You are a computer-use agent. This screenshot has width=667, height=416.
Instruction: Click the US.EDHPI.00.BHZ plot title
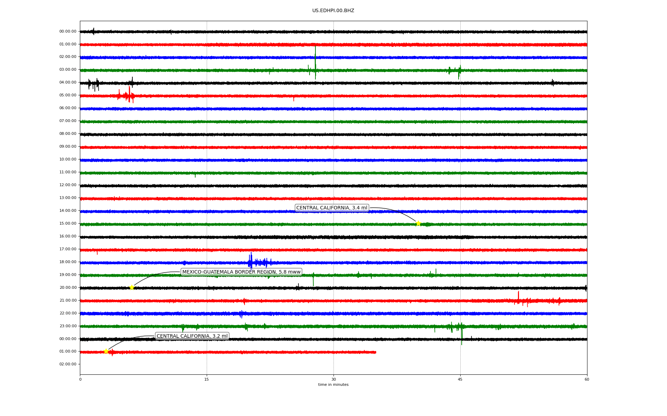coord(333,11)
